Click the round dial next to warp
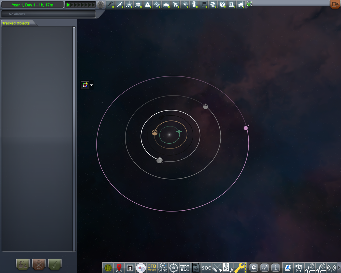Viewport: 341px width, 273px height. 101,5
